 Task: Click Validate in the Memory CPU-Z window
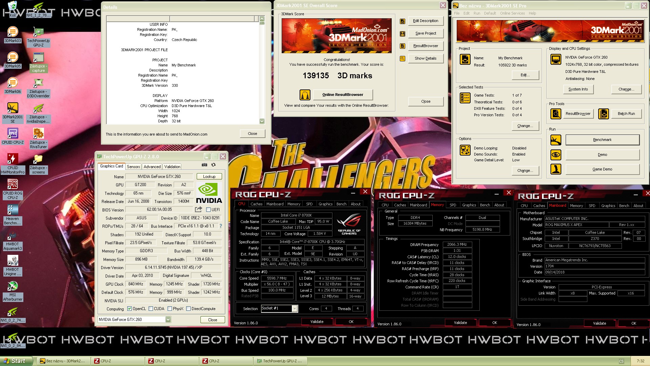pyautogui.click(x=460, y=323)
